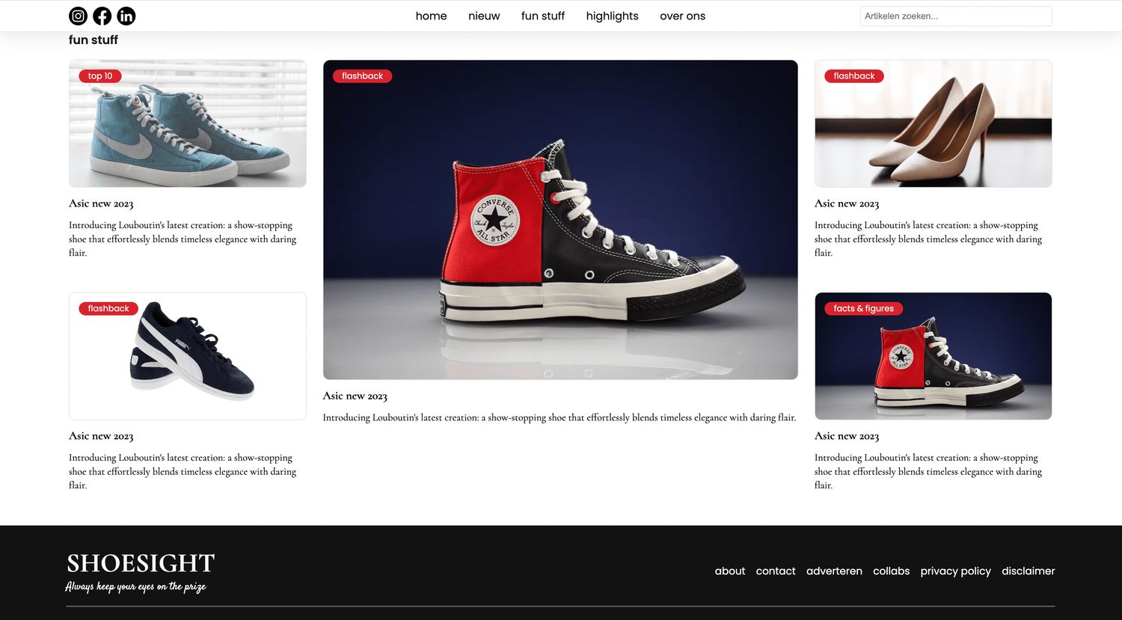1122x620 pixels.
Task: Click the flashback tag on Puma shoe card
Action: 108,308
